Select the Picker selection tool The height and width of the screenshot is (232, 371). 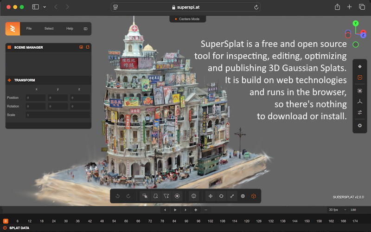click(145, 196)
